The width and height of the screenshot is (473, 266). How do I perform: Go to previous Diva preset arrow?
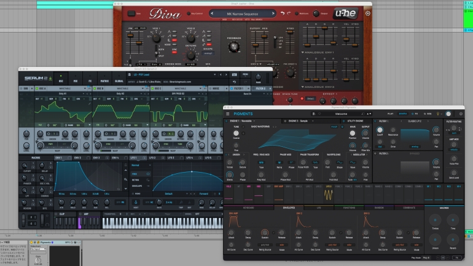[212, 14]
